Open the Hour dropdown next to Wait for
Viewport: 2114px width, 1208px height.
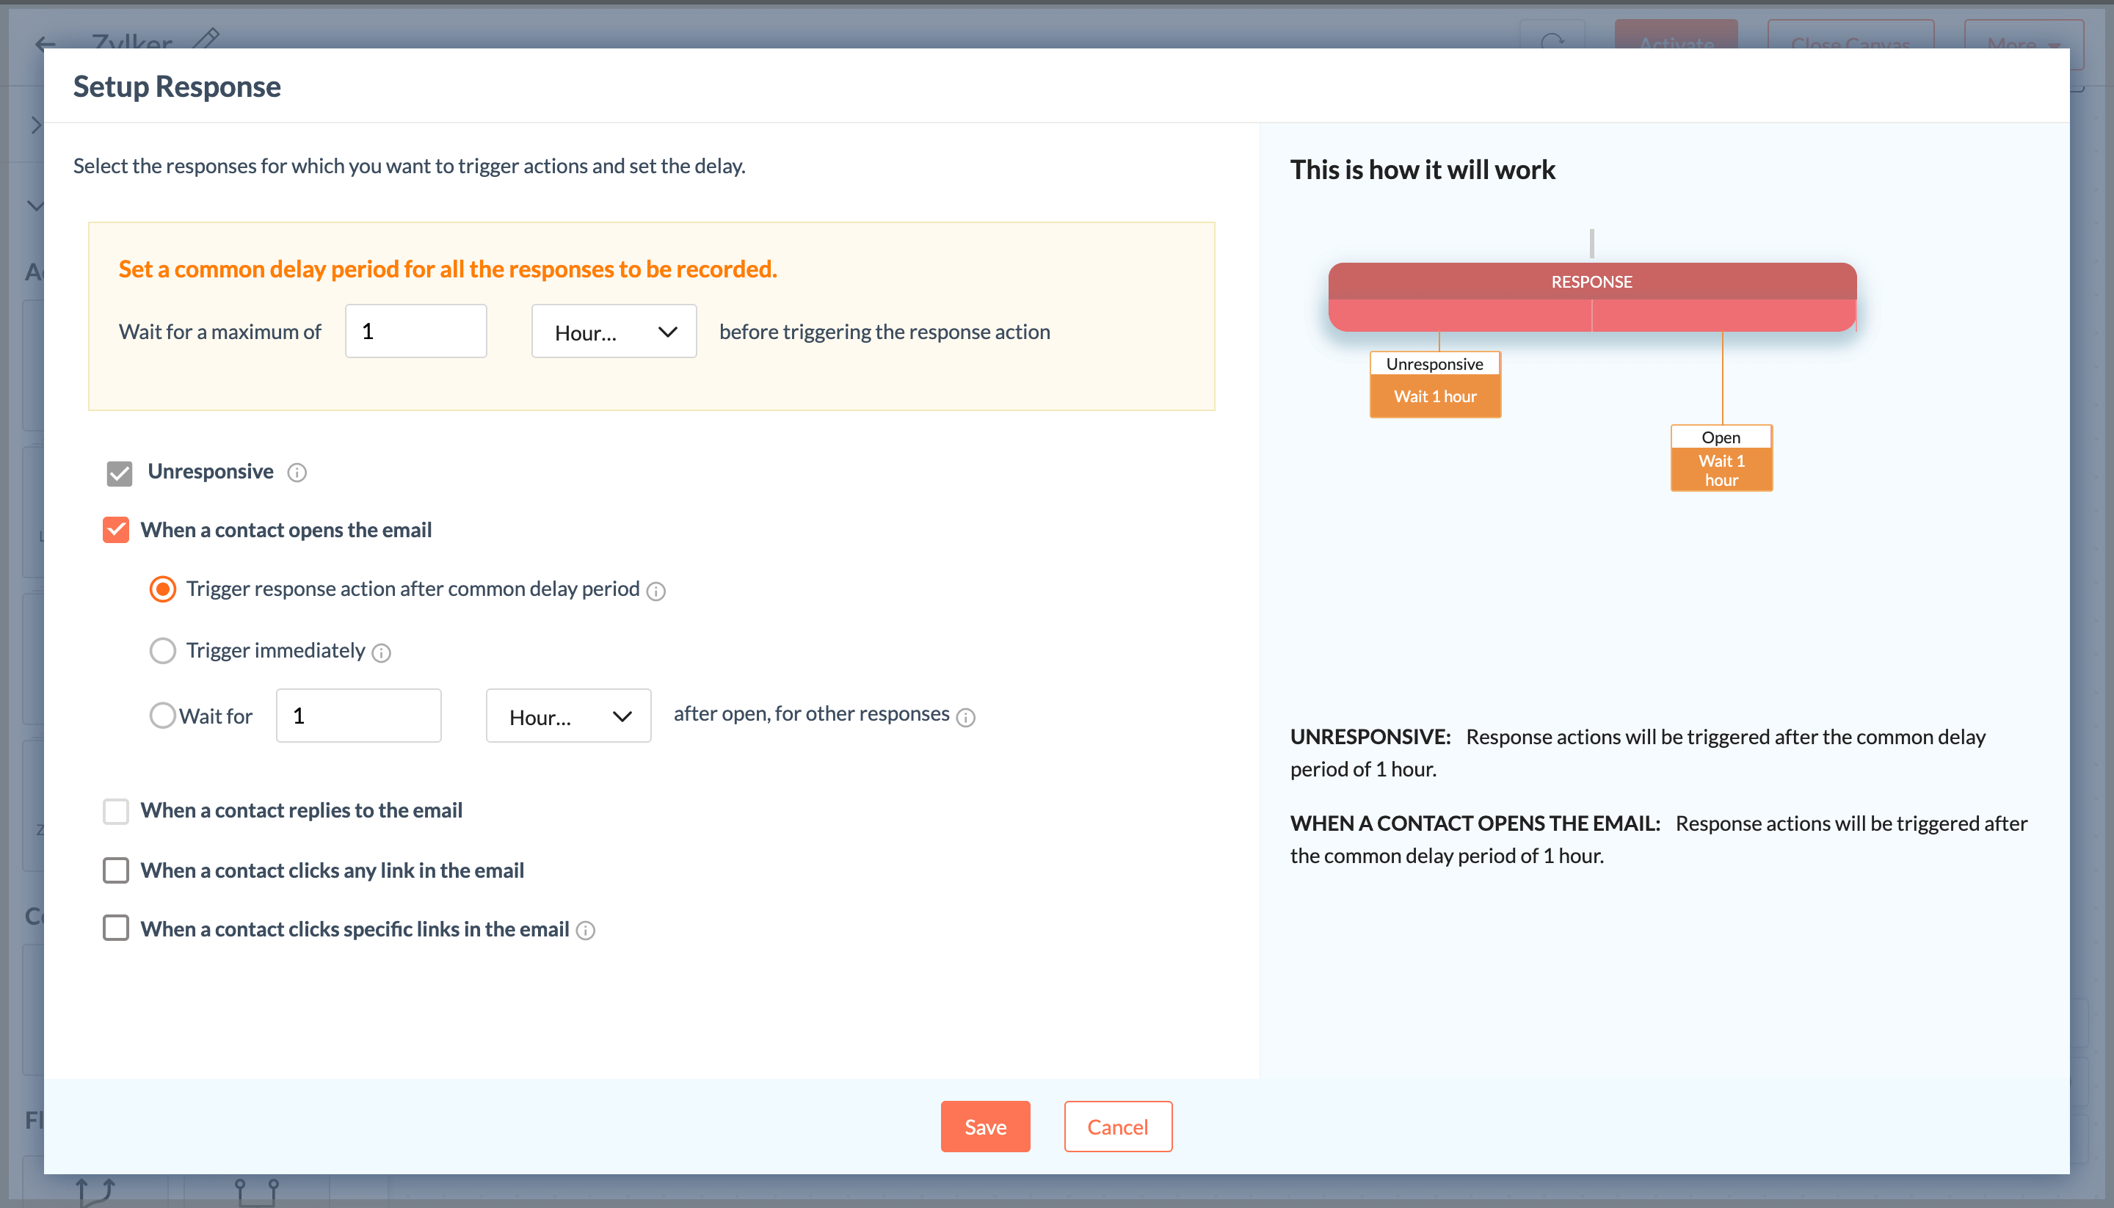coord(568,715)
